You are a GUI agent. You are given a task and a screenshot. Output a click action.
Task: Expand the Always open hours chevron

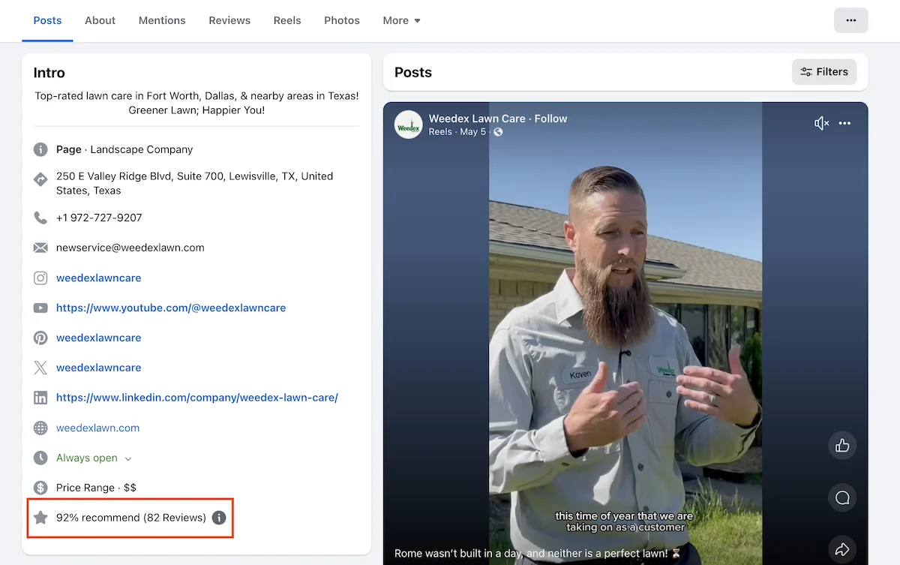pyautogui.click(x=127, y=458)
